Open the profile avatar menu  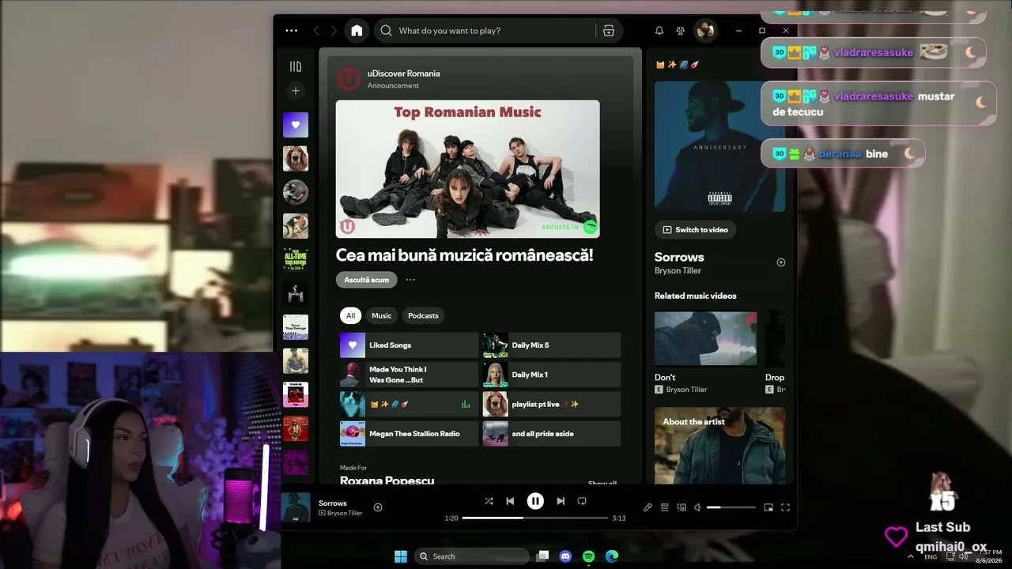705,31
